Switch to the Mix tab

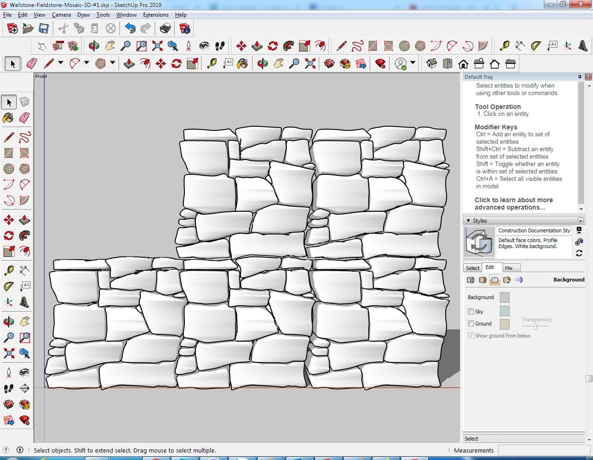click(x=509, y=268)
